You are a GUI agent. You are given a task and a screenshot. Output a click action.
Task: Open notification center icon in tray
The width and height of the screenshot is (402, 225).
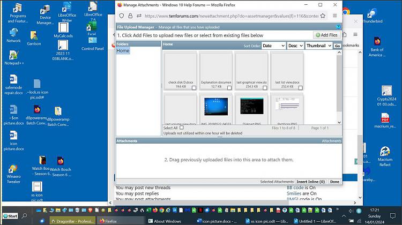pyautogui.click(x=392, y=216)
